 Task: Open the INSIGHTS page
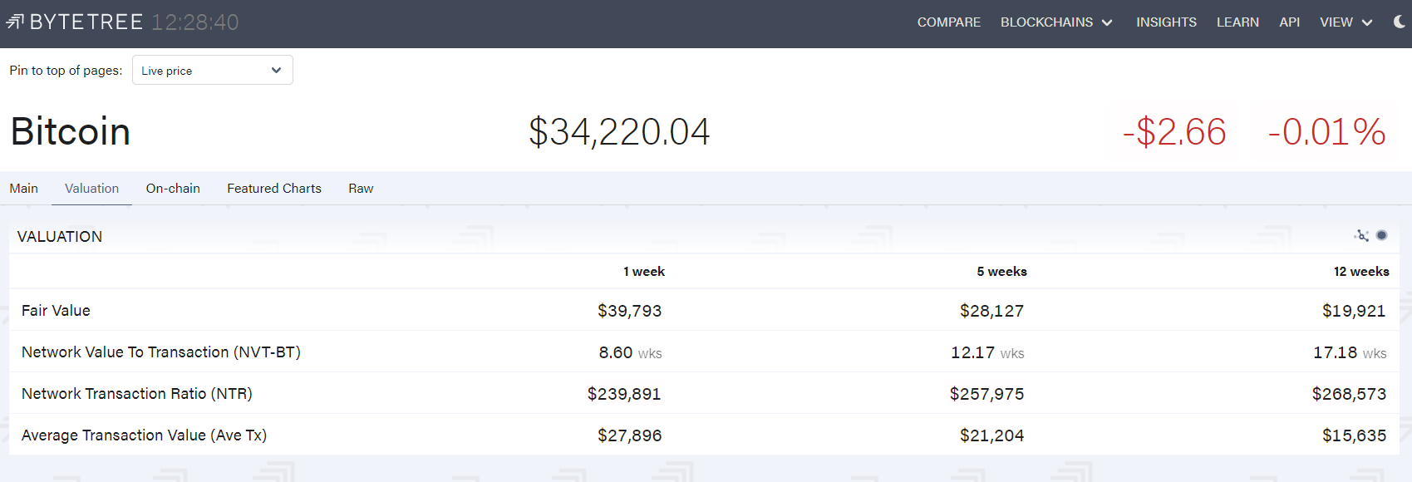1166,22
